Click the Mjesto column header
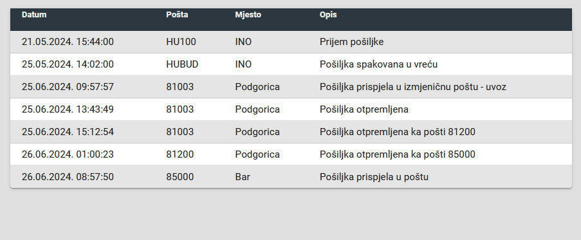The image size is (581, 240). (248, 15)
